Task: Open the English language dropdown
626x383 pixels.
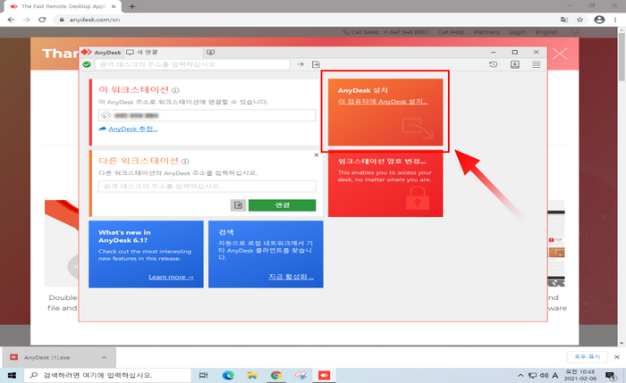Action: tap(556, 32)
